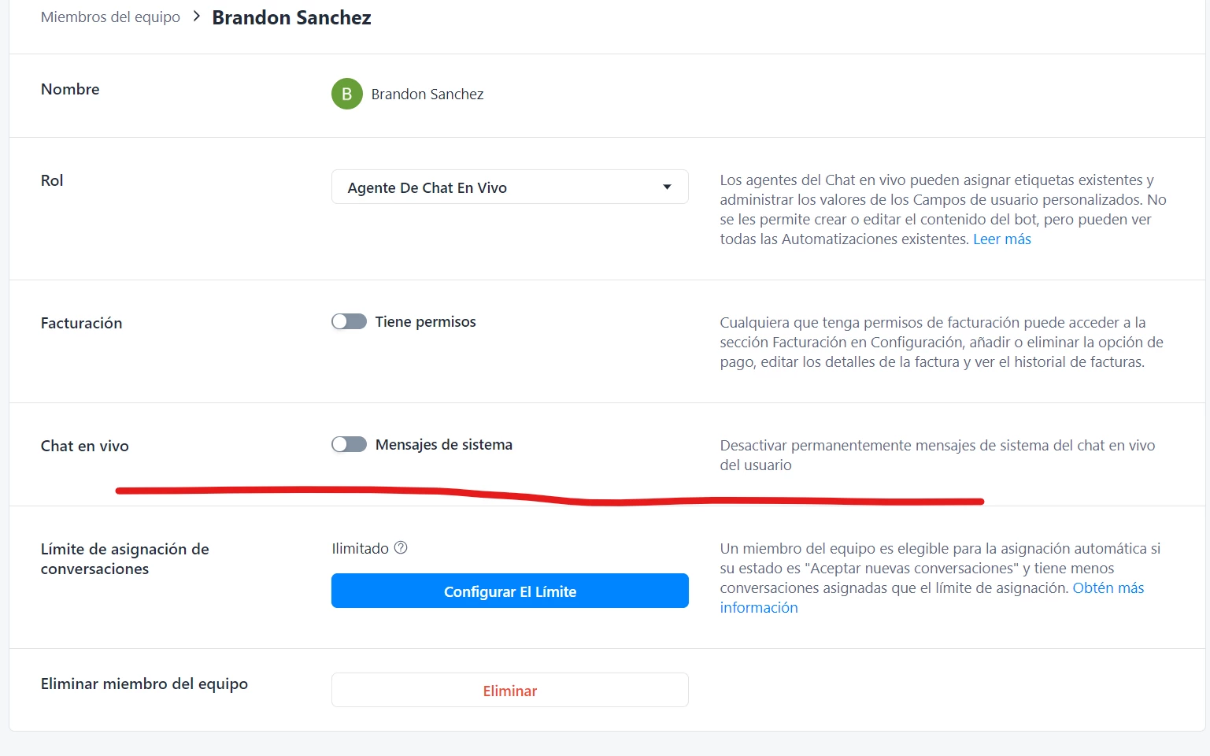Go back to "Miembros del equipo" breadcrumb
Screen dimensions: 1210x756
click(x=110, y=17)
